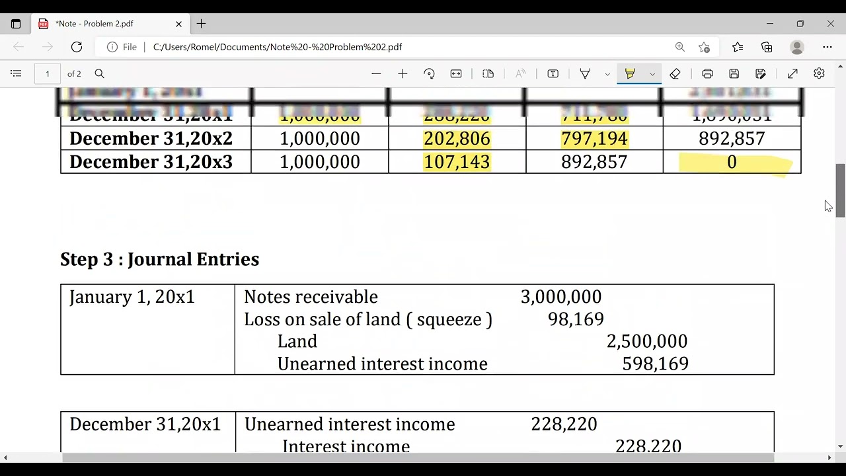846x476 pixels.
Task: Enter PDF full screen mode
Action: pyautogui.click(x=792, y=73)
